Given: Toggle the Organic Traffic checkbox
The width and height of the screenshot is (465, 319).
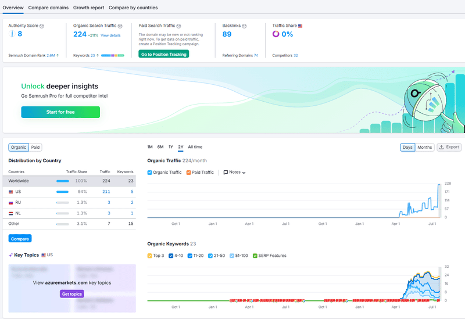Looking at the screenshot, I should [150, 173].
